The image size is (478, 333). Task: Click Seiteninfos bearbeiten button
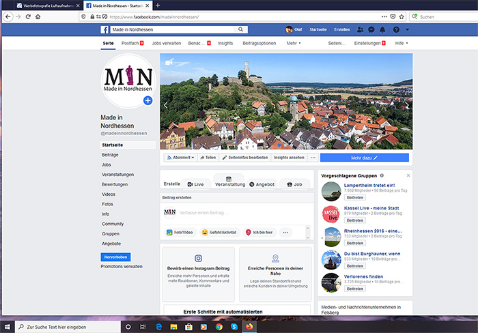click(x=244, y=158)
